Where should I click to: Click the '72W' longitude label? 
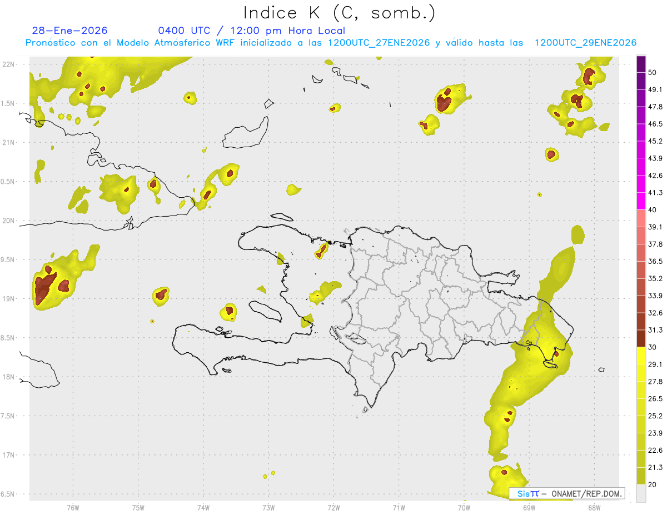tap(333, 508)
